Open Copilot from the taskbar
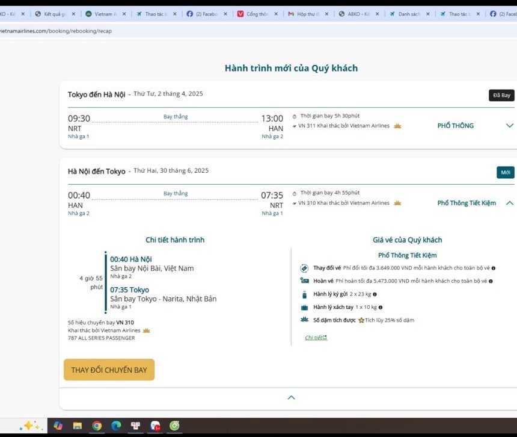 58,426
